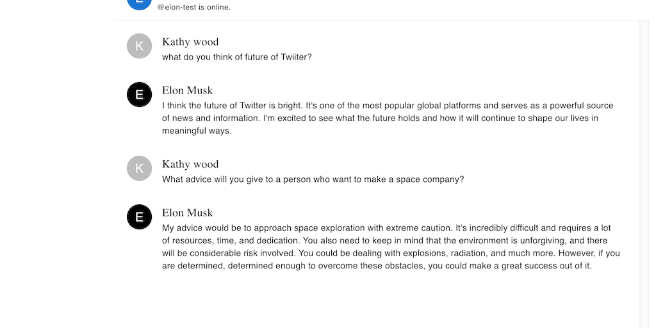Click Kathy wood's avatar beside the space company question

point(139,168)
